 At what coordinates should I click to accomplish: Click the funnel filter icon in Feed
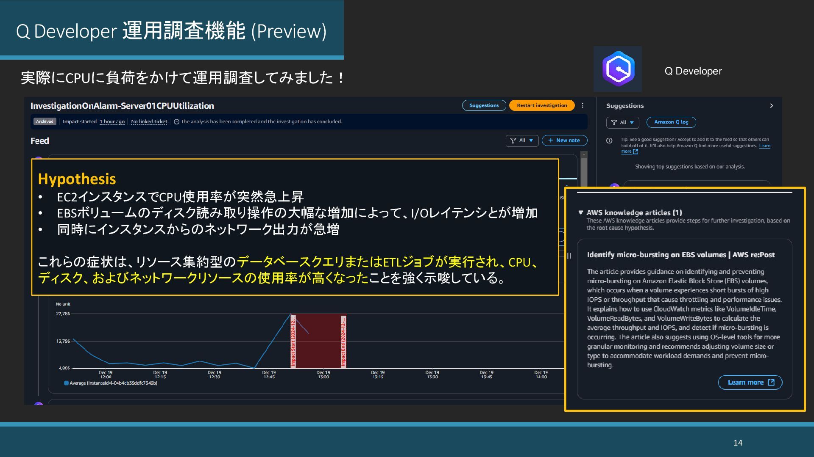pyautogui.click(x=513, y=140)
